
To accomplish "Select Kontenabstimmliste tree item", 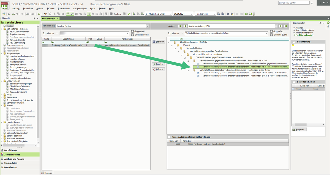I will (x=17, y=40).
